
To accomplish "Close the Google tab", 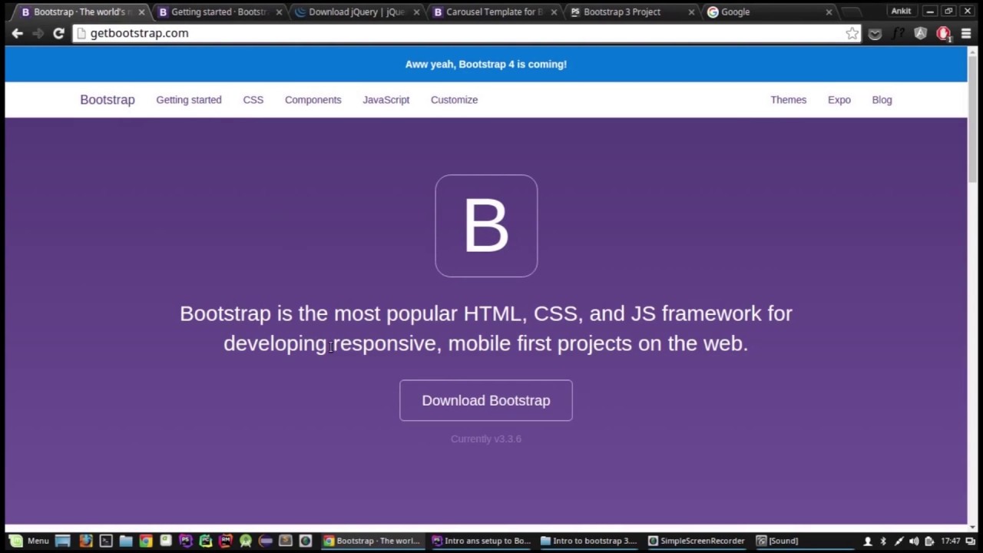I will 829,12.
